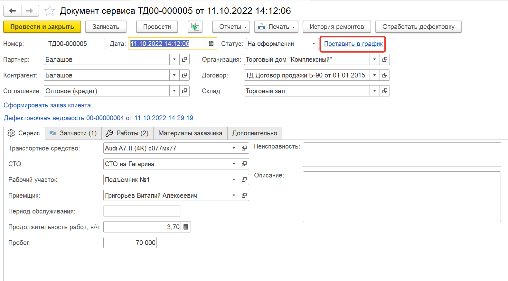This screenshot has height=281, width=508.
Task: Switch to the Материалы заказчика tab
Action: (190, 133)
